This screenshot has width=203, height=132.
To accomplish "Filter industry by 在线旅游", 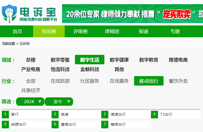I will (x=60, y=81).
